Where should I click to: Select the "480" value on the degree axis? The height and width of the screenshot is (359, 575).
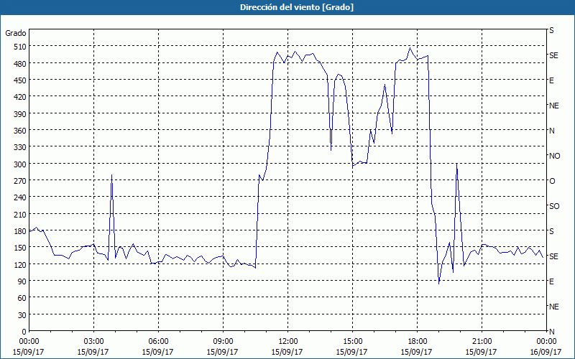point(20,64)
